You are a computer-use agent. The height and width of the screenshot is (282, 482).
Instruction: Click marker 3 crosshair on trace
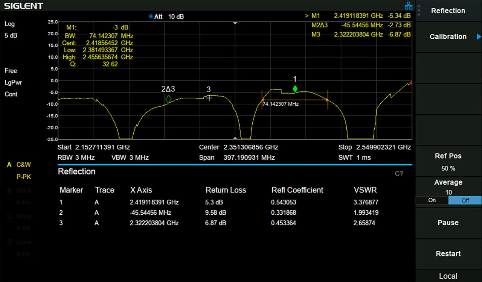tap(209, 98)
